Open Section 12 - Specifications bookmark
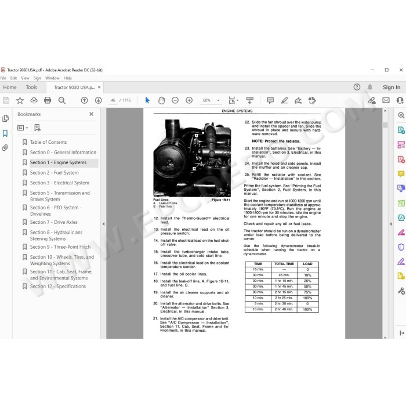 58,287
